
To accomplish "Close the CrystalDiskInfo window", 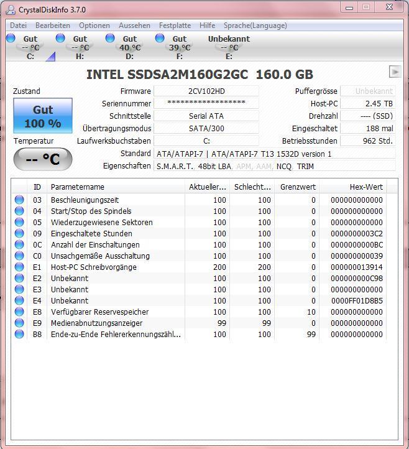I will point(390,7).
